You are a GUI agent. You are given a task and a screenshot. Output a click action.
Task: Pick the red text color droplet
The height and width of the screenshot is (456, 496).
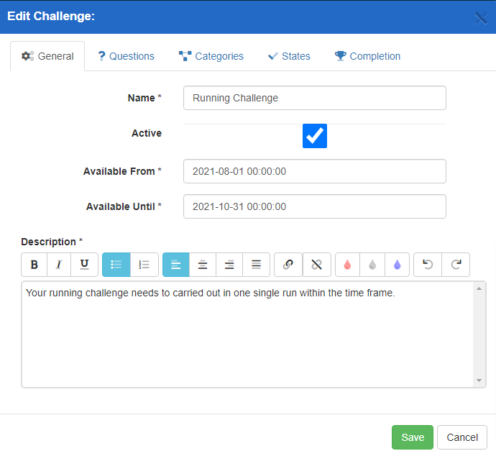[x=348, y=265]
